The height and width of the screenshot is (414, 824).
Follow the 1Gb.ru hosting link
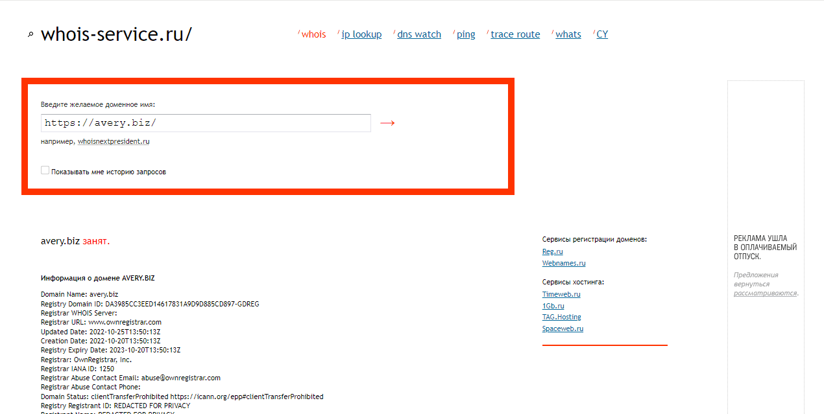point(553,306)
